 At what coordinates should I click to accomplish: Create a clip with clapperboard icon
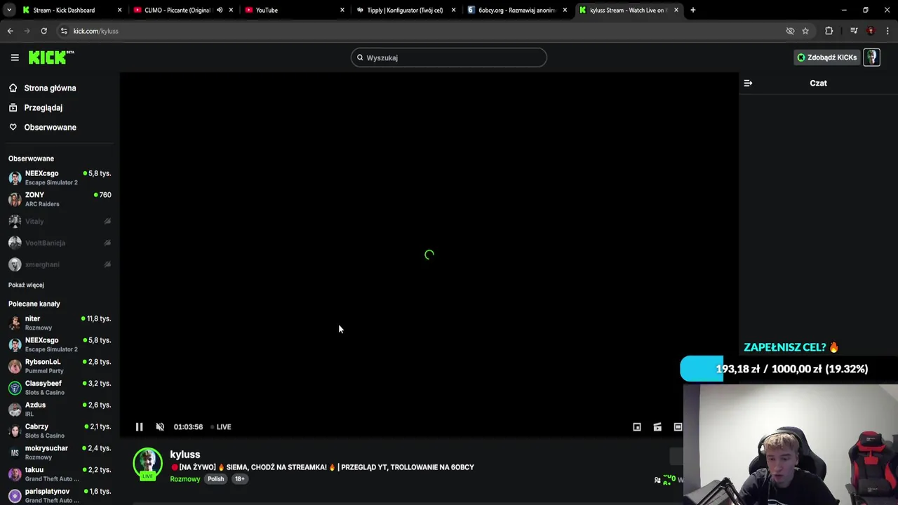657,426
